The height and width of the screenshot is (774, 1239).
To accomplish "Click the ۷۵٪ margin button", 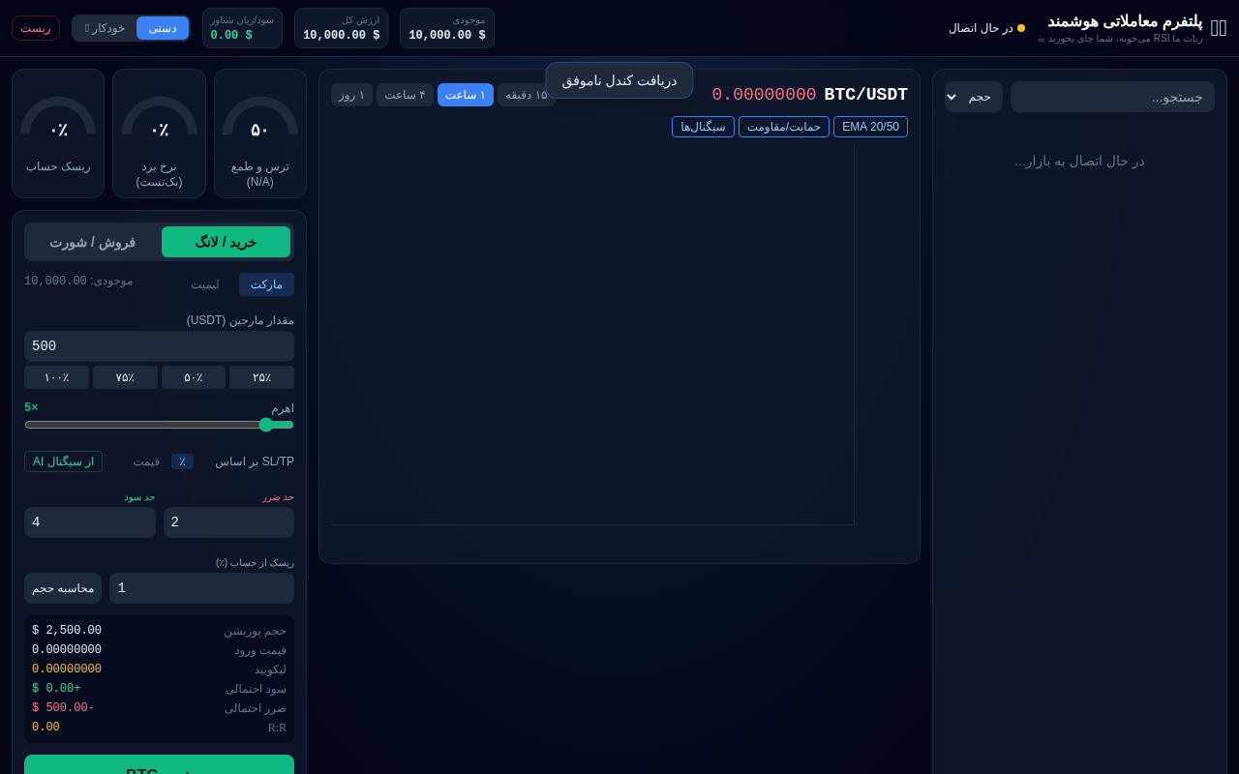I will point(125,377).
